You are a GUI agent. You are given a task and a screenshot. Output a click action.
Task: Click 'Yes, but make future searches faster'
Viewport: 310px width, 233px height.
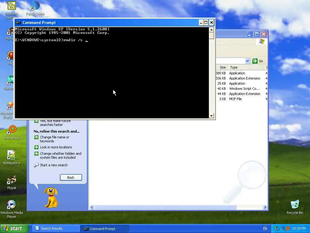click(55, 123)
